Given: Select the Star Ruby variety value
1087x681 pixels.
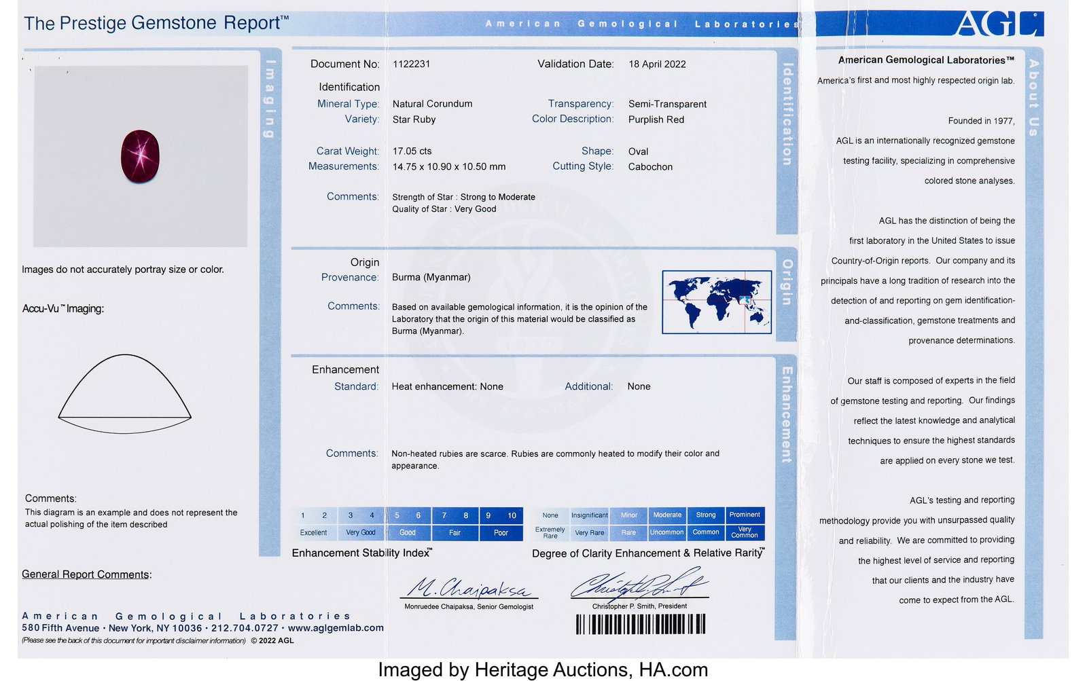Looking at the screenshot, I should click(x=414, y=119).
